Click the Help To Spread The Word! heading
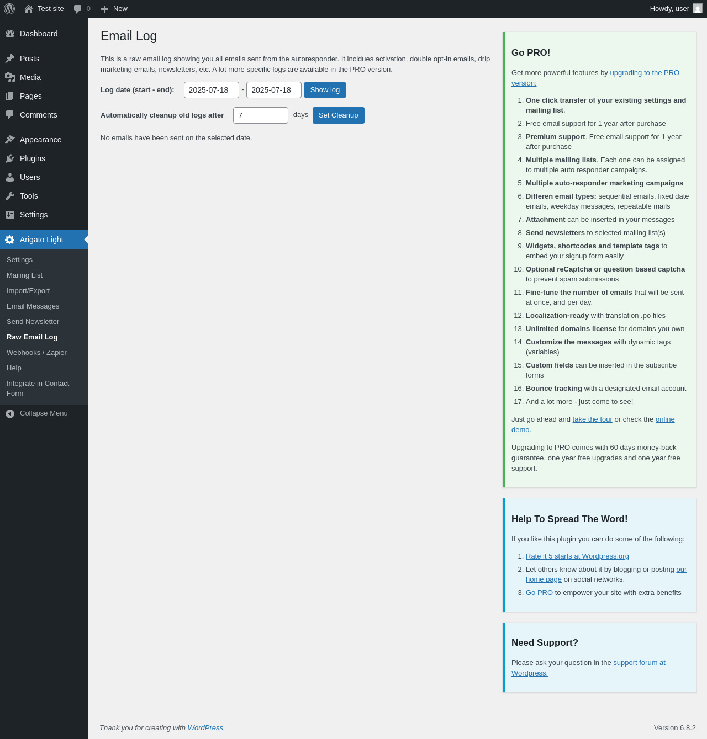Image resolution: width=707 pixels, height=739 pixels. pyautogui.click(x=569, y=519)
